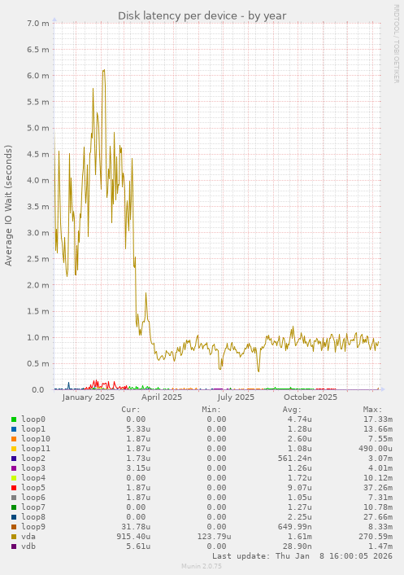Click the 'April 2025' x-axis label
This screenshot has height=575, width=404.
point(162,397)
